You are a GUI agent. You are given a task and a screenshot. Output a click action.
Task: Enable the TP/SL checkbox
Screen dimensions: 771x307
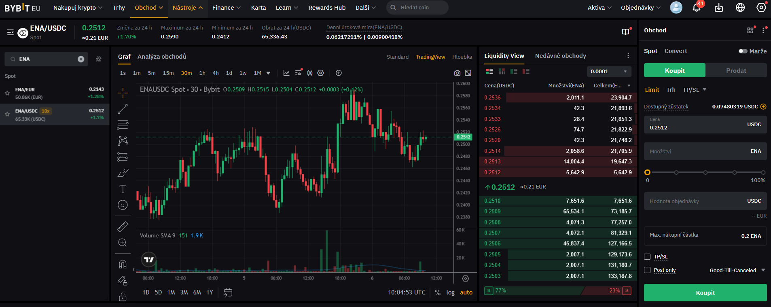[647, 257]
